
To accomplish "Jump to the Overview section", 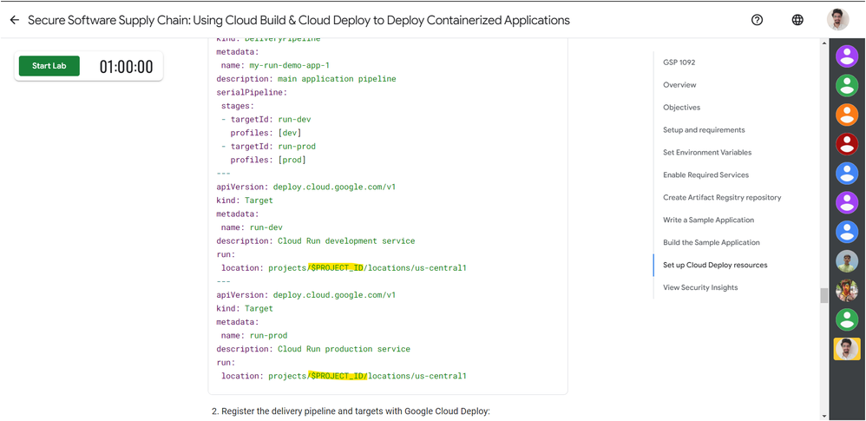I will pyautogui.click(x=679, y=85).
